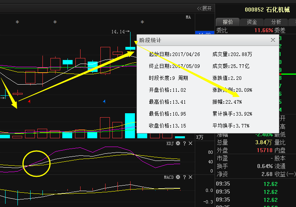
Task: Click 外盘 value 15718
Action: pyautogui.click(x=265, y=151)
